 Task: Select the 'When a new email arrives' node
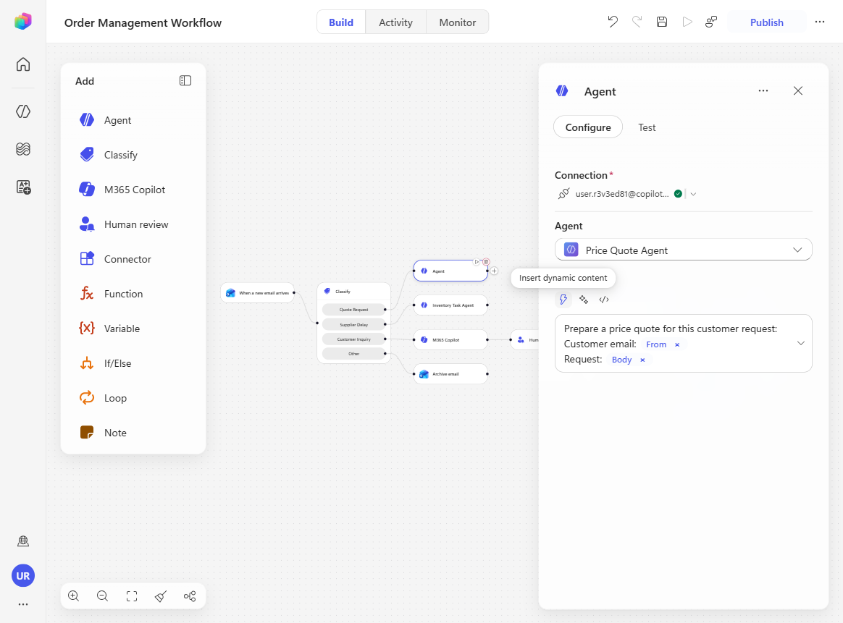pyautogui.click(x=258, y=293)
